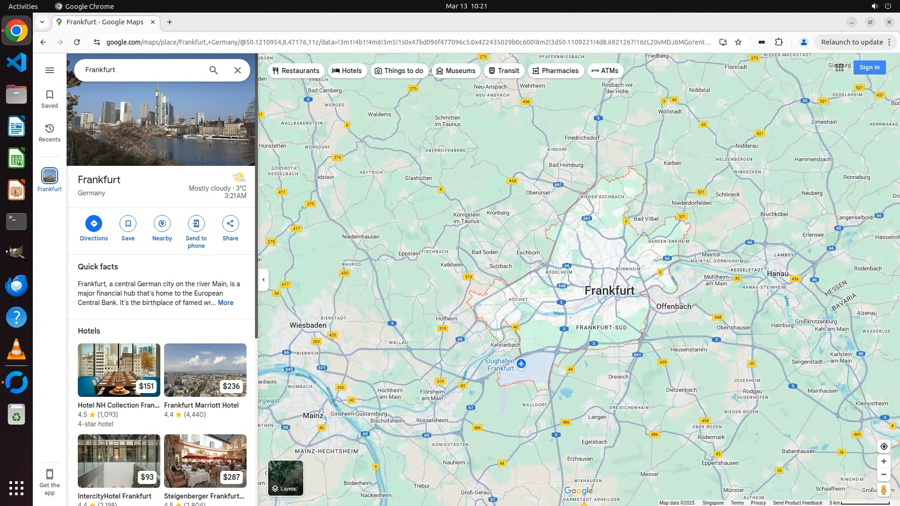Click the search magnifier icon
Viewport: 900px width, 506px height.
tap(214, 70)
